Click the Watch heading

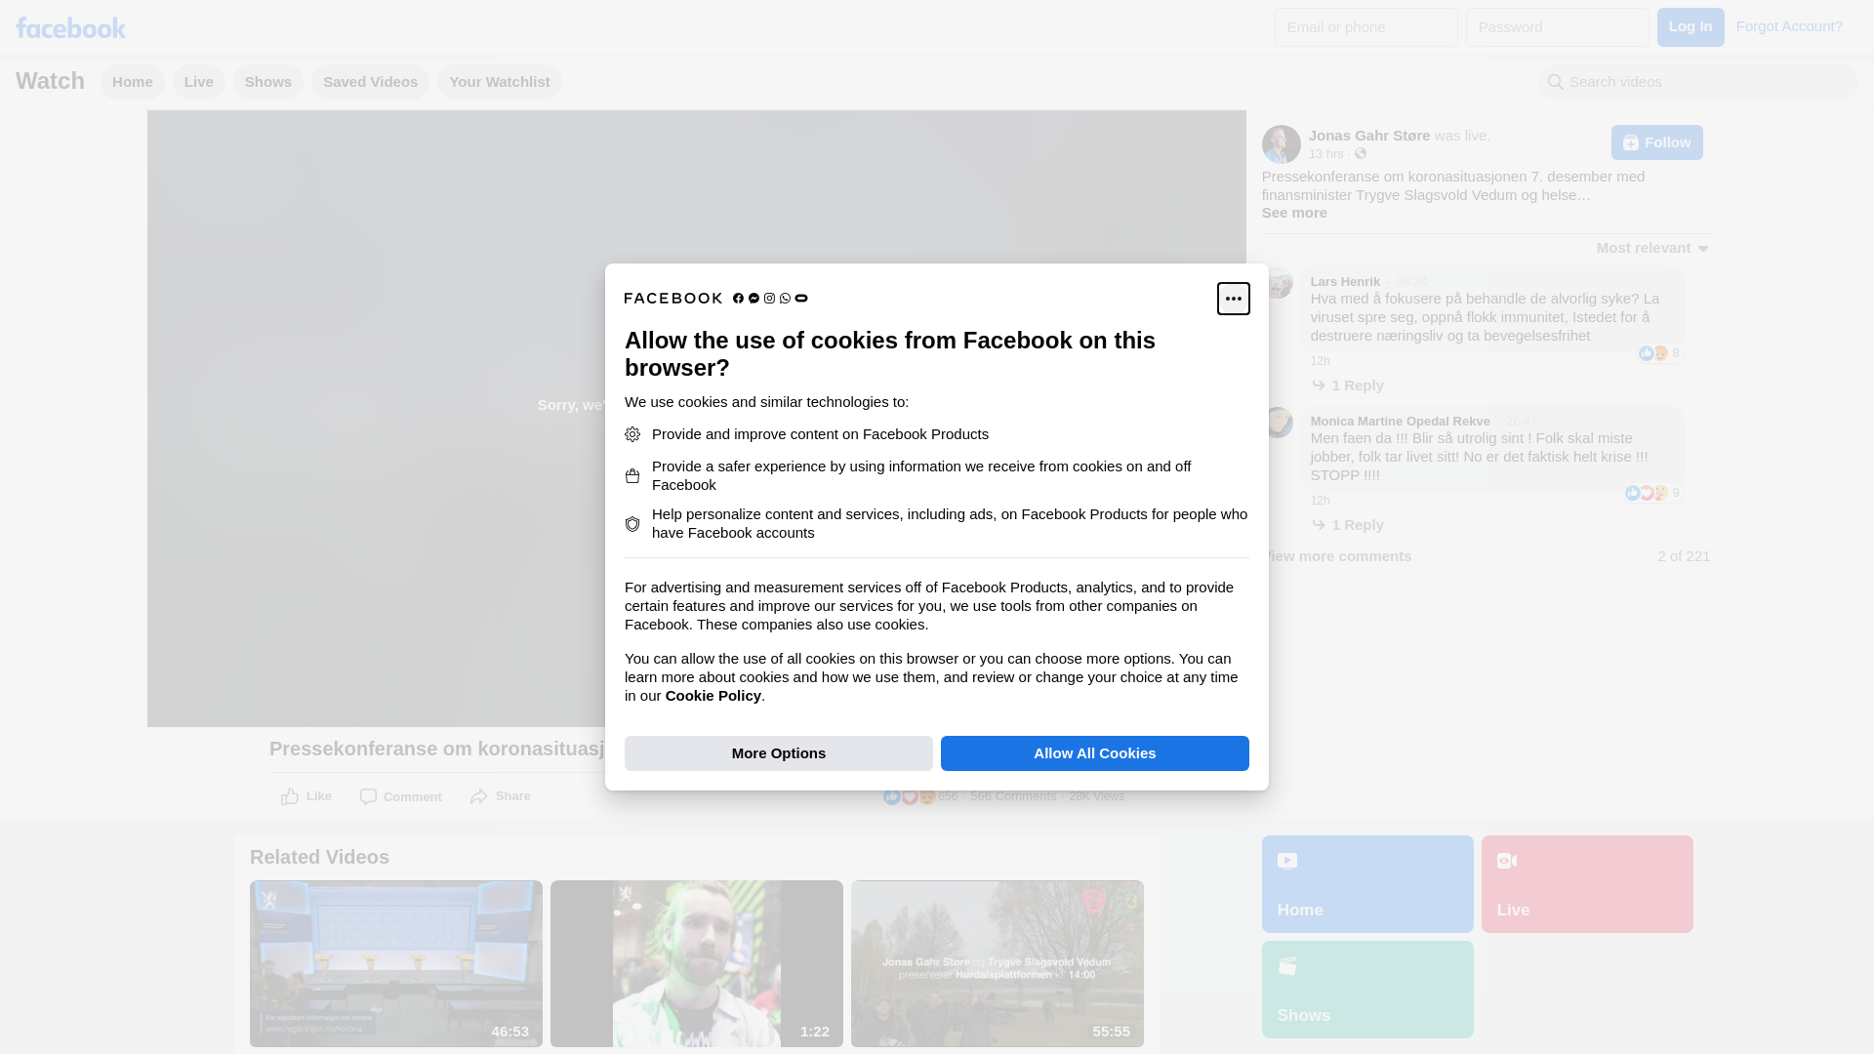pyautogui.click(x=50, y=81)
